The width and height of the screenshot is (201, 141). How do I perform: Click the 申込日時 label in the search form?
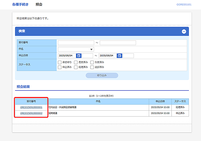(x=23, y=56)
